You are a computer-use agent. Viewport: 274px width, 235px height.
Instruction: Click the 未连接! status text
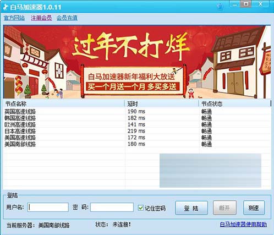coord(122,225)
